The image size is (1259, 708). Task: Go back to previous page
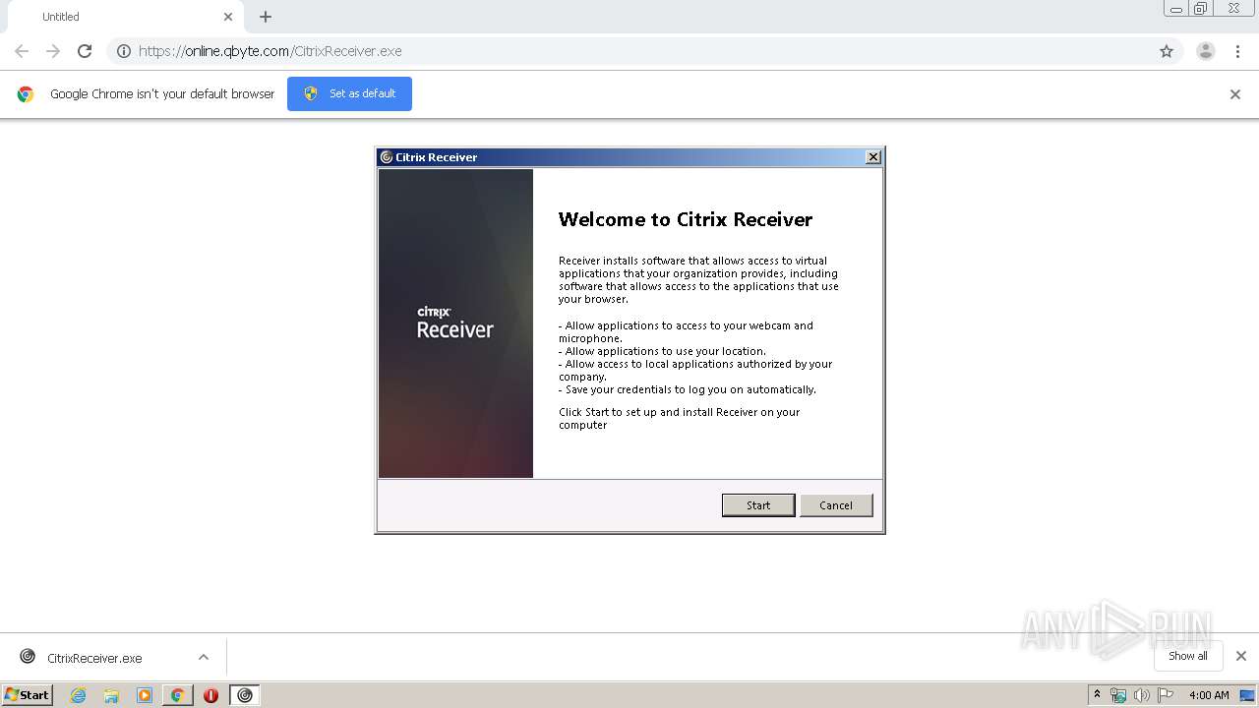(x=22, y=51)
